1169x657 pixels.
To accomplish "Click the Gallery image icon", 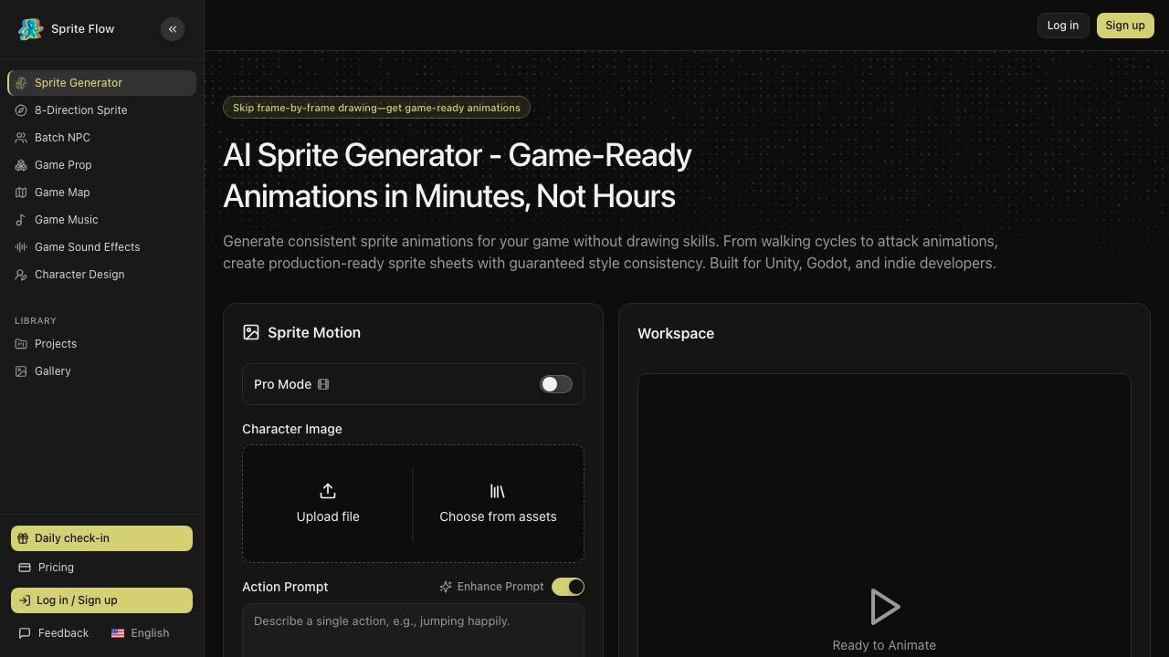I will (21, 371).
